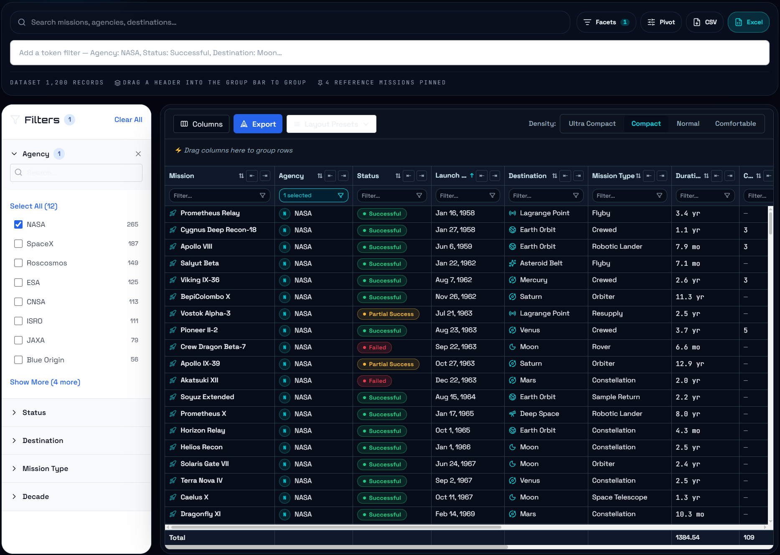Pin Mission column right

(265, 176)
